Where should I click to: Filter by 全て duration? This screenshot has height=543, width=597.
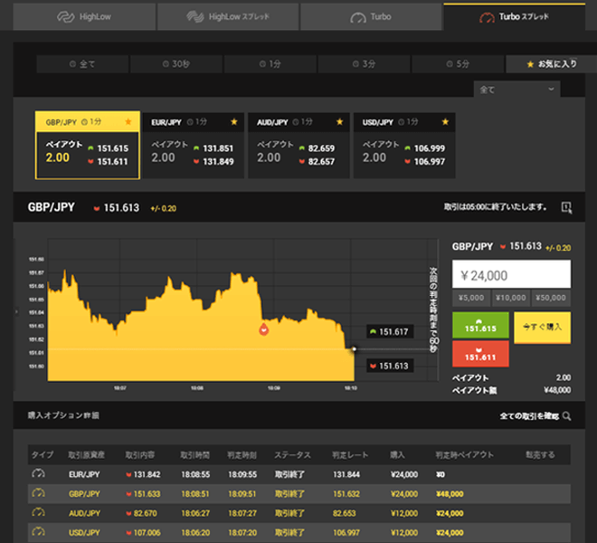tap(82, 64)
